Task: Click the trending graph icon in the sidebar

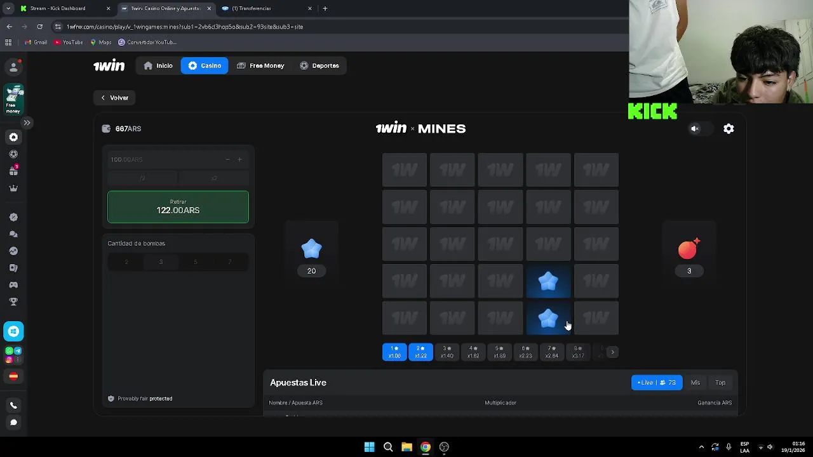Action: [13, 251]
